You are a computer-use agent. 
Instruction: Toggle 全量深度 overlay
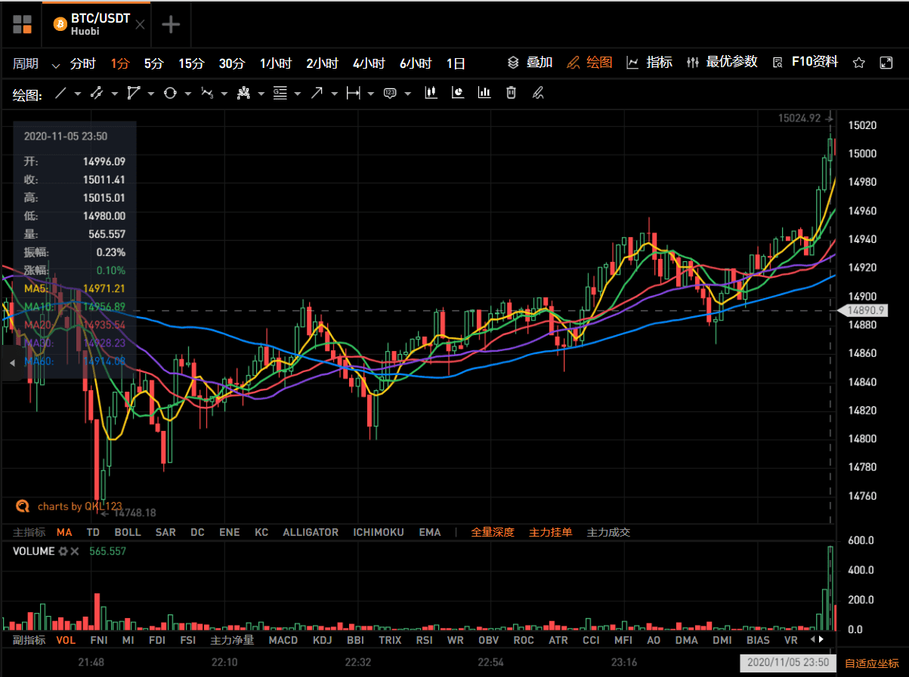493,532
